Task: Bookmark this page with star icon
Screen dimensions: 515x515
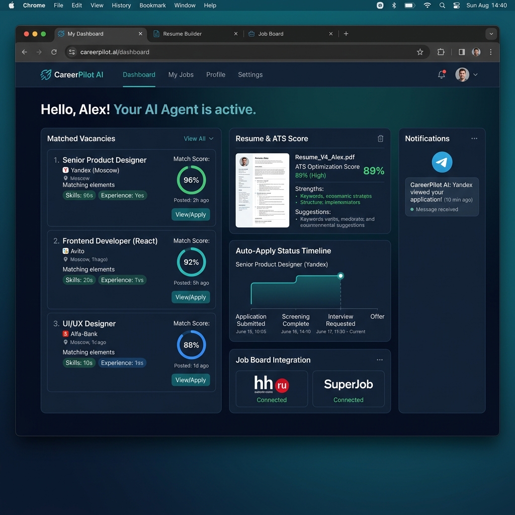Action: click(420, 52)
